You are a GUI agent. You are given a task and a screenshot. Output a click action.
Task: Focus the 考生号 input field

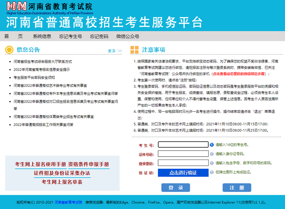(x=183, y=144)
